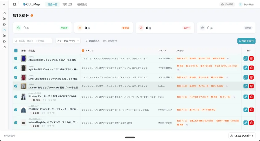Delete the L.L.Bean shirt row
The width and height of the screenshot is (260, 141).
tap(251, 86)
